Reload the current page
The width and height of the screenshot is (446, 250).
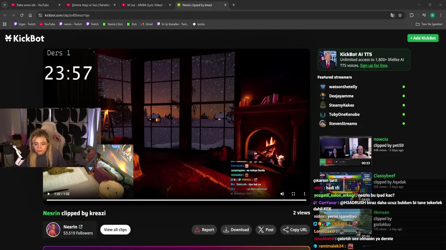point(22,15)
